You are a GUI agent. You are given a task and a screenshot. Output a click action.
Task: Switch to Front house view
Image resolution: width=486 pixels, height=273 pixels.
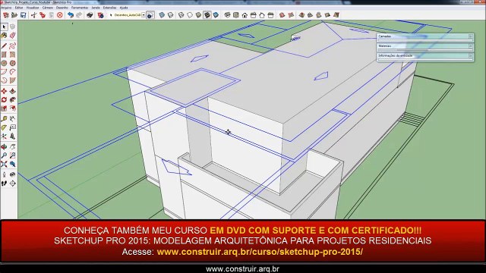tap(245, 15)
